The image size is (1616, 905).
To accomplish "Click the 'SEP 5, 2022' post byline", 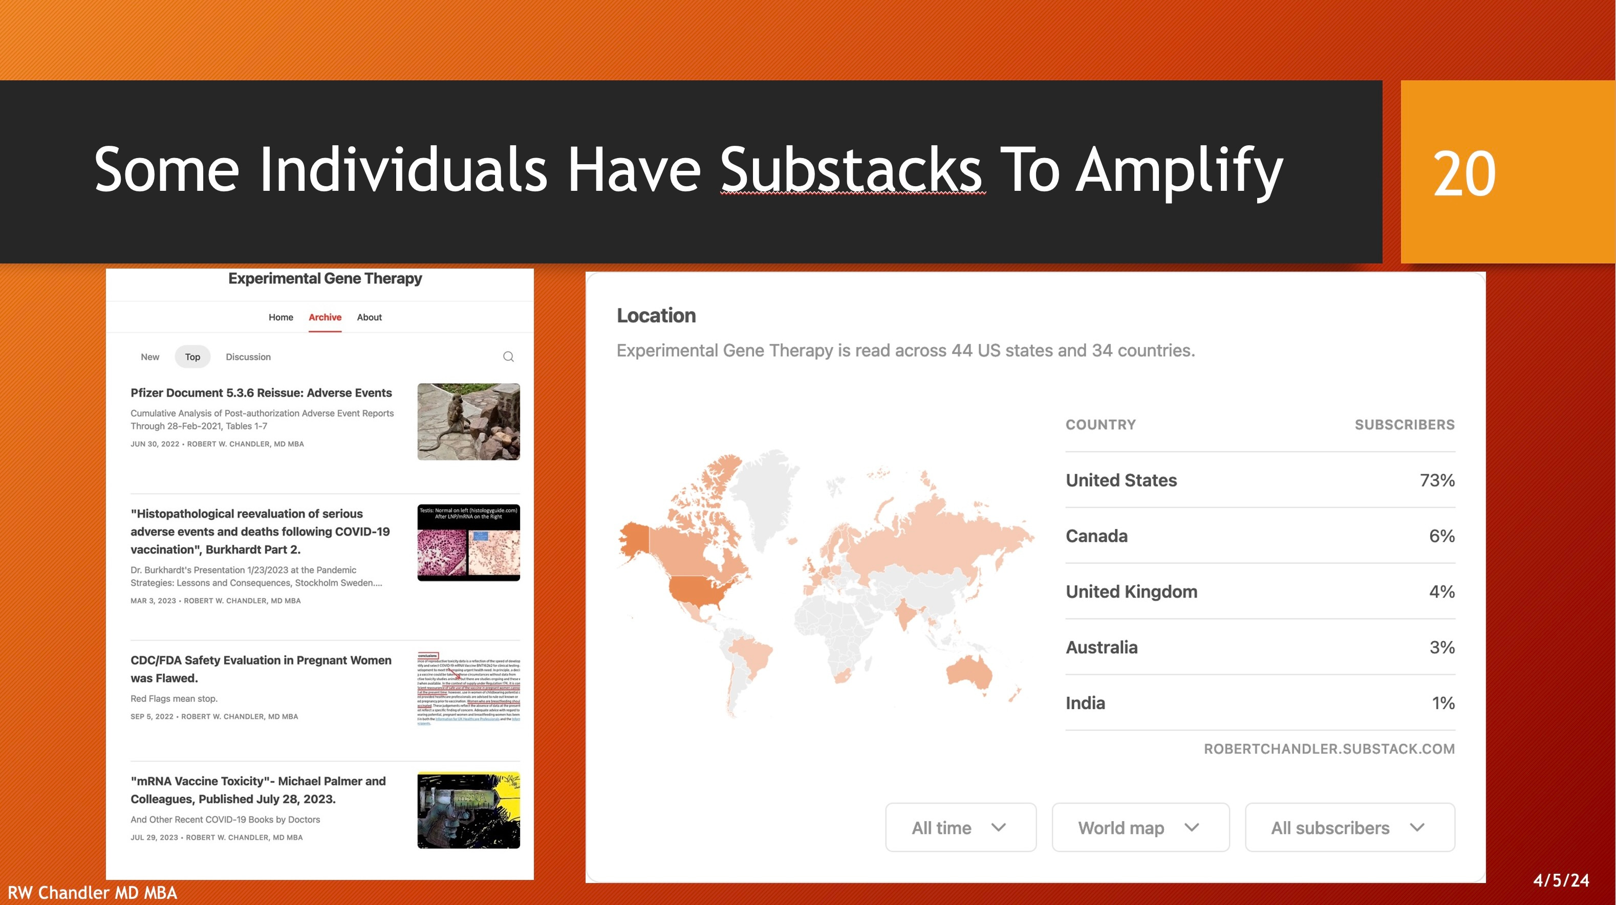I will tap(214, 717).
